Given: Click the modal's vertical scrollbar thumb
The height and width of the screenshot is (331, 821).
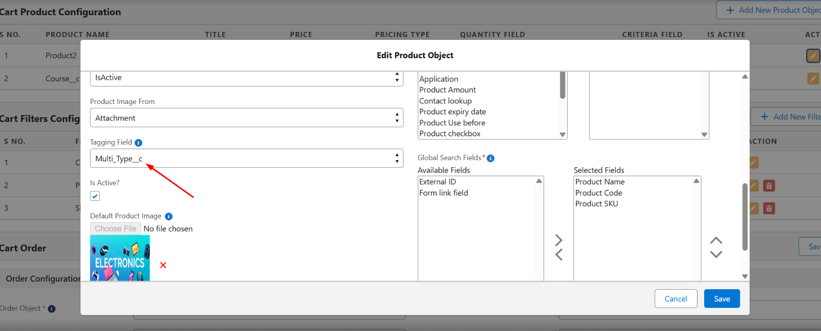Looking at the screenshot, I should (745, 216).
